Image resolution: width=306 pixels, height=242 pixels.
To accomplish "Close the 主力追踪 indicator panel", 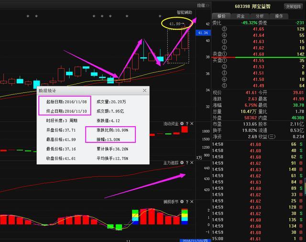I will [x=192, y=163].
